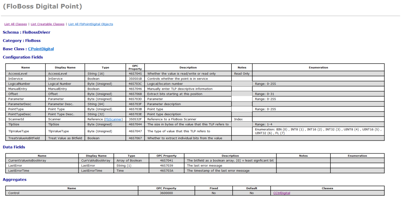Click OPC property 465703A
The height and width of the screenshot is (200, 402).
pos(166,171)
